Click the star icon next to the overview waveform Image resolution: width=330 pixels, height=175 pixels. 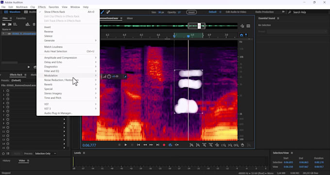click(242, 26)
